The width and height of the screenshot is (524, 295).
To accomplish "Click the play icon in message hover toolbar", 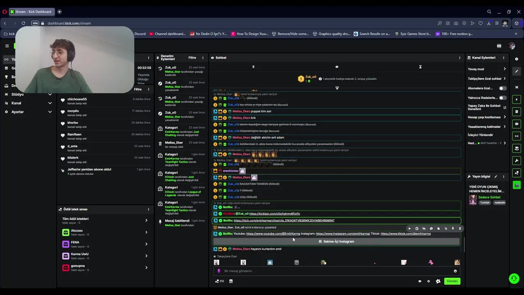I will pos(409,229).
